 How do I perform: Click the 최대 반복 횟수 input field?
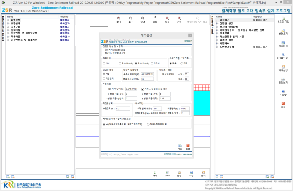coord(157,109)
